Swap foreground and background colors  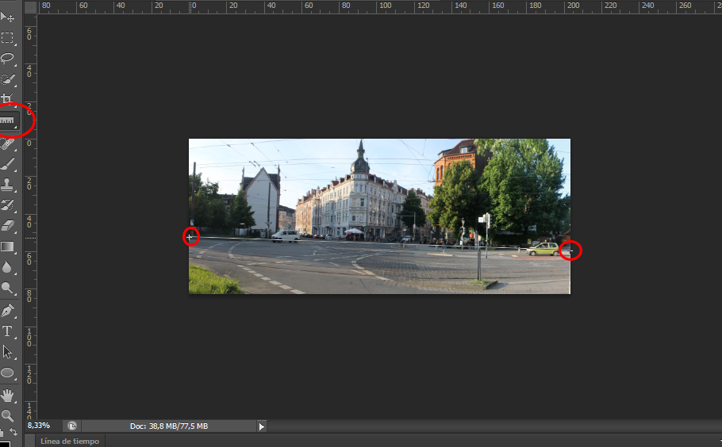pos(13,432)
